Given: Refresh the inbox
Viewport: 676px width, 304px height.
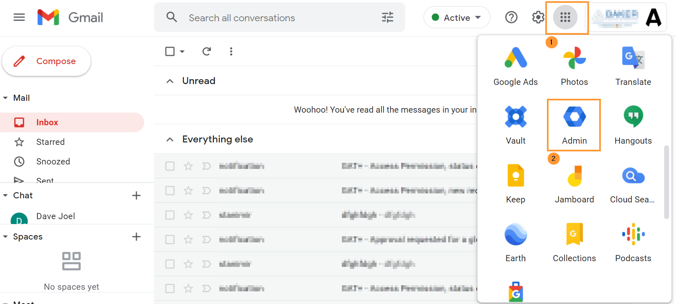Looking at the screenshot, I should (207, 51).
